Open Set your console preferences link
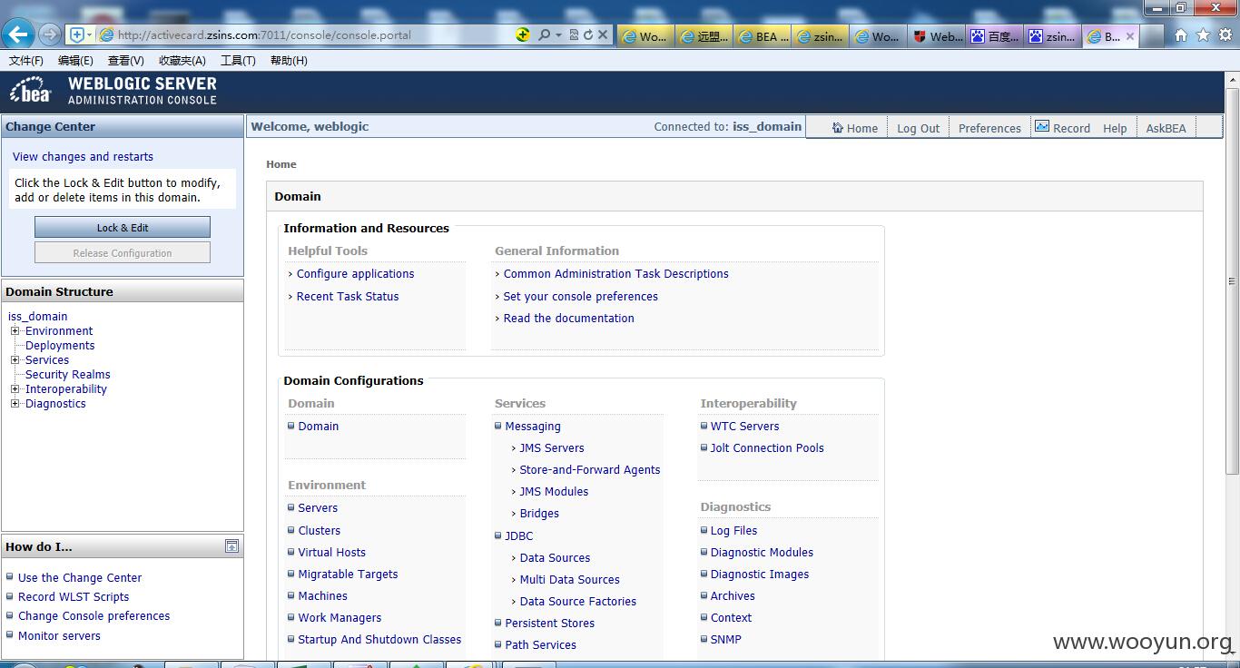Viewport: 1240px width, 668px height. tap(580, 296)
